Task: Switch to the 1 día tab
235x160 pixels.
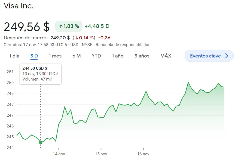Action: click(x=14, y=56)
